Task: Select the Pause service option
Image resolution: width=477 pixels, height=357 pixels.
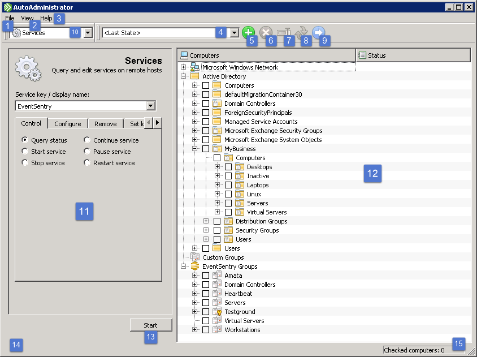Action: 87,151
